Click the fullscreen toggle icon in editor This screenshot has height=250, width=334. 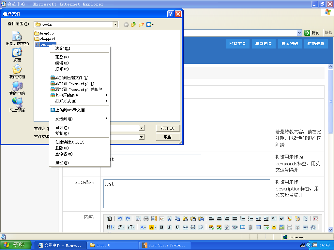(x=316, y=218)
